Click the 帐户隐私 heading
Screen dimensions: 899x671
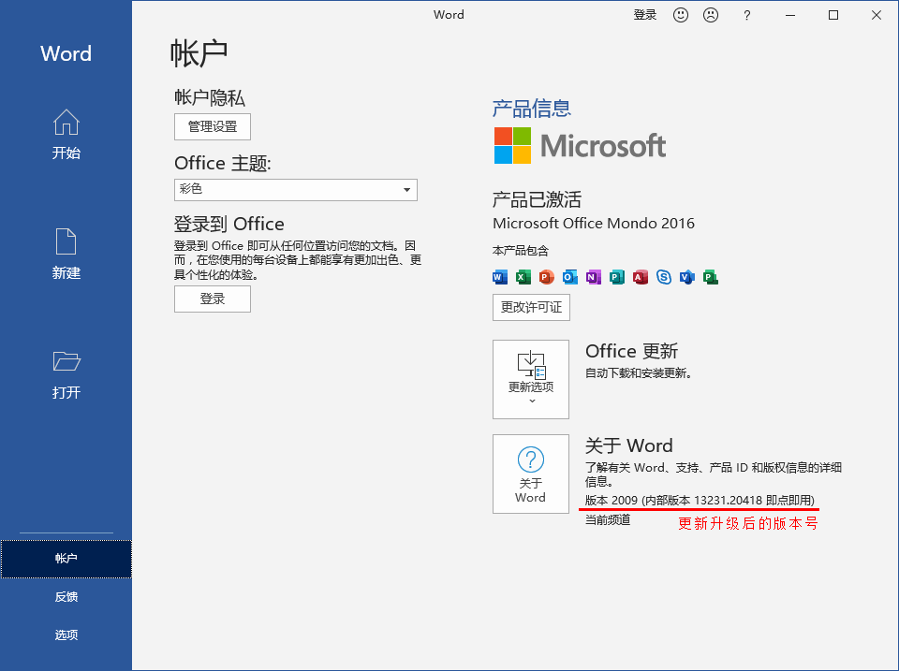pos(210,97)
